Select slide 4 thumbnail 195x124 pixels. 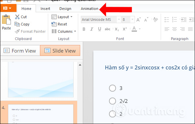coord(41,114)
